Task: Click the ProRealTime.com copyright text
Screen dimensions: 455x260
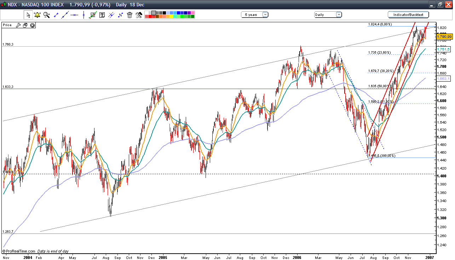Action: (x=18, y=251)
